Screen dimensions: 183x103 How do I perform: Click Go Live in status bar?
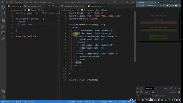point(113,102)
